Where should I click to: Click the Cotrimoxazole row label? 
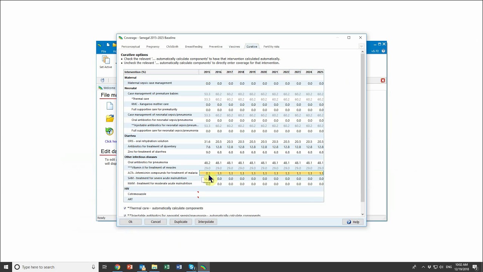coord(137,194)
